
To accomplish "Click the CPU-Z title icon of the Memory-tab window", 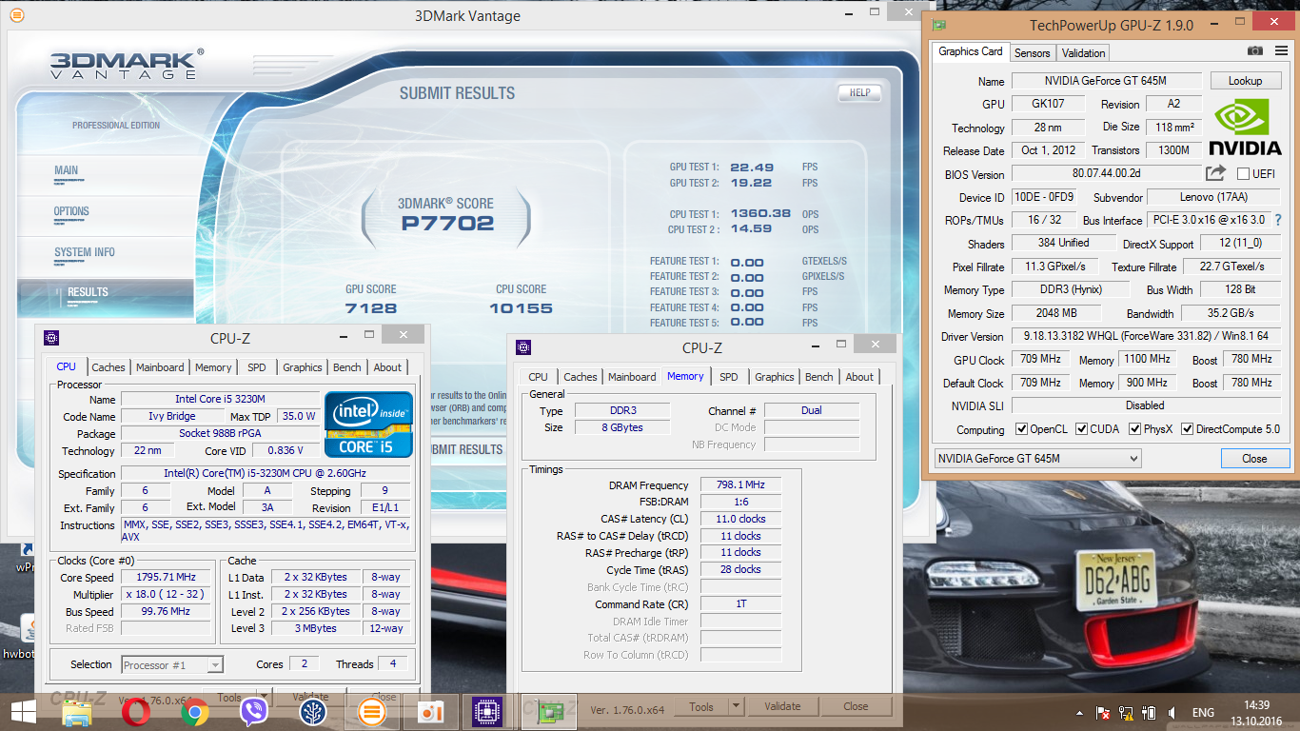I will coord(523,347).
